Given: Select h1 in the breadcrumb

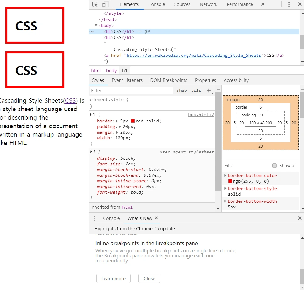Looking at the screenshot, I should (x=124, y=71).
